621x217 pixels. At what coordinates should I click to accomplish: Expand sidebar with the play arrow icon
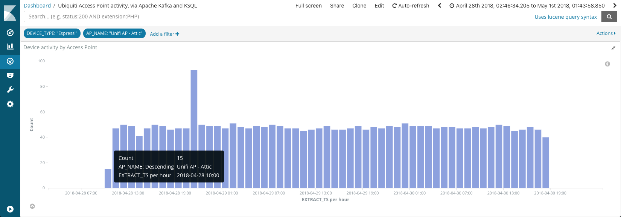click(10, 209)
